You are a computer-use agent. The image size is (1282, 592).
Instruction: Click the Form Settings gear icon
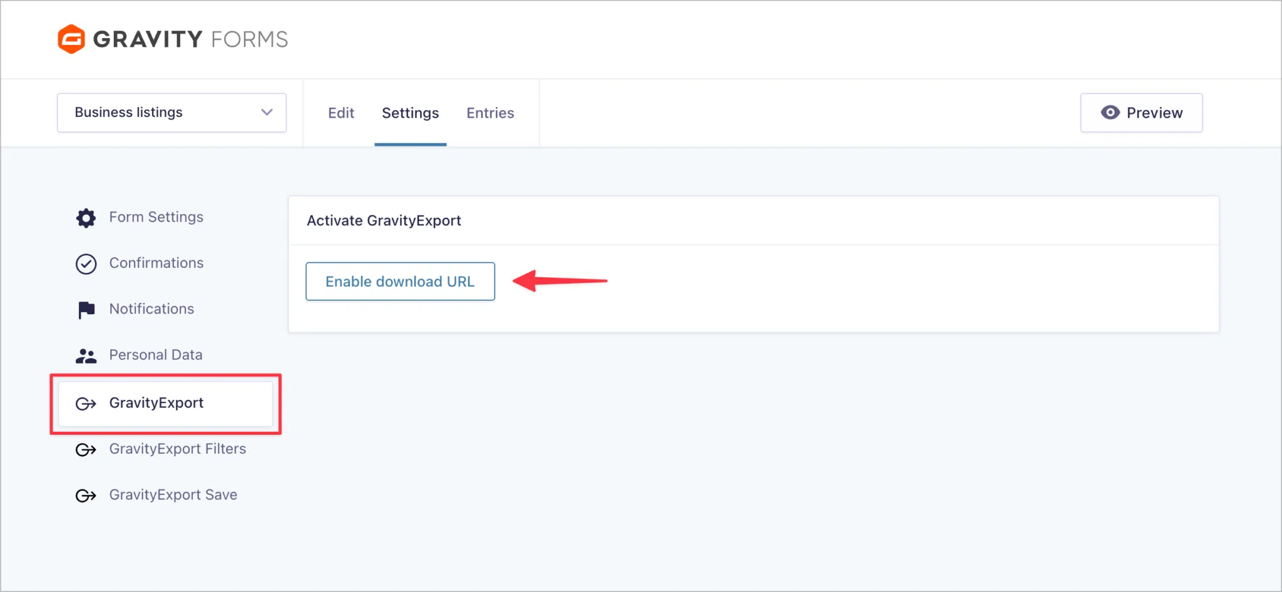coord(86,218)
